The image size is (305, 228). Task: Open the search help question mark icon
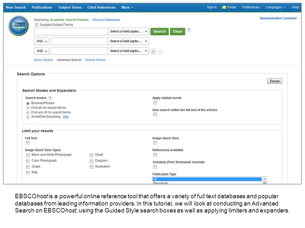(x=189, y=30)
